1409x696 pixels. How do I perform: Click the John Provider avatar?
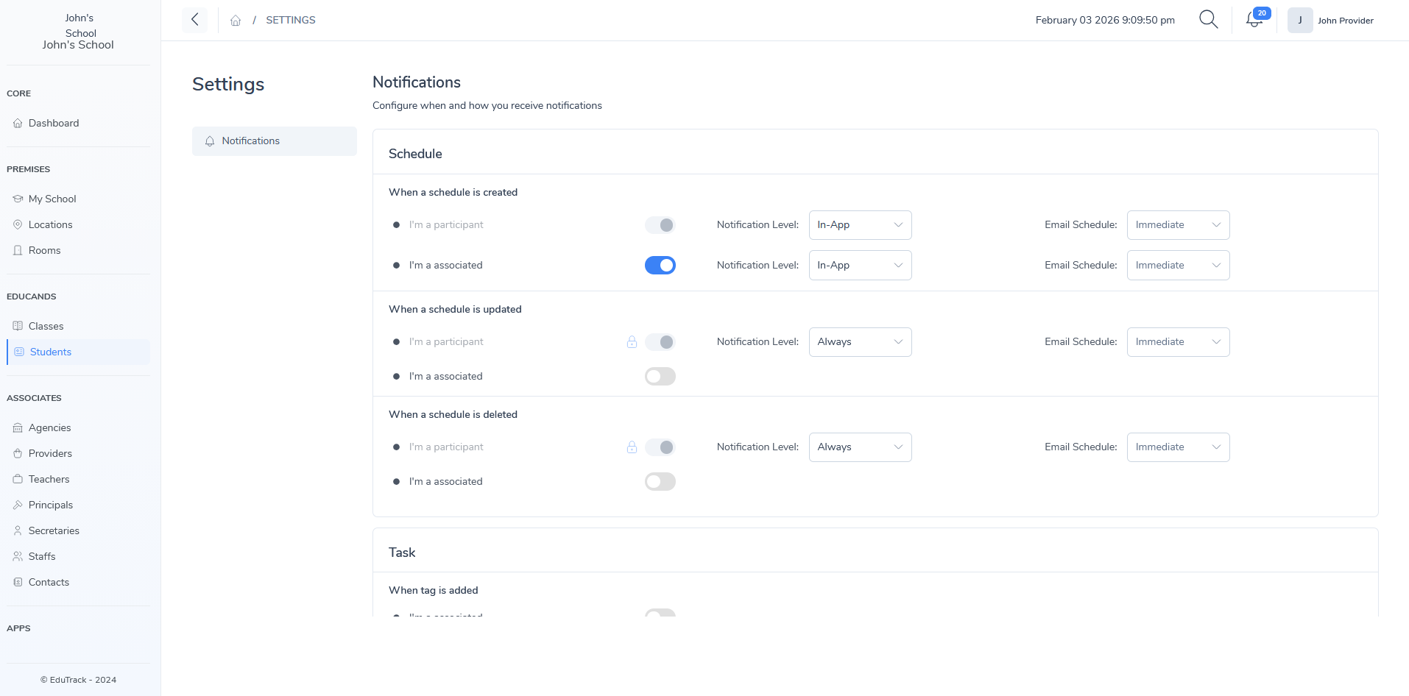(x=1299, y=21)
